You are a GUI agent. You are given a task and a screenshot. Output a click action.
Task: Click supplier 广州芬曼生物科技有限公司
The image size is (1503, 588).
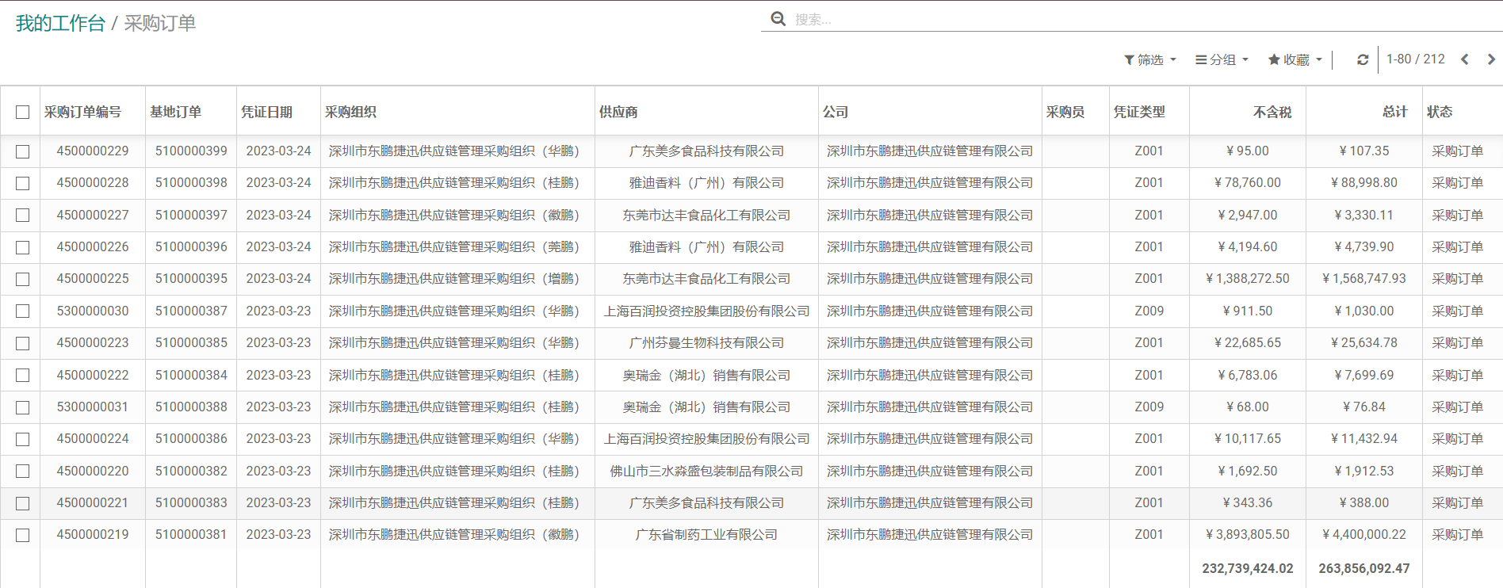point(706,342)
